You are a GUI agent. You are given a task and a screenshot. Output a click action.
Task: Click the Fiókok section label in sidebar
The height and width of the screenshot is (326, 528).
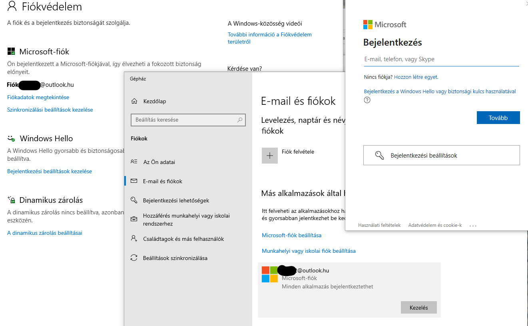[139, 138]
